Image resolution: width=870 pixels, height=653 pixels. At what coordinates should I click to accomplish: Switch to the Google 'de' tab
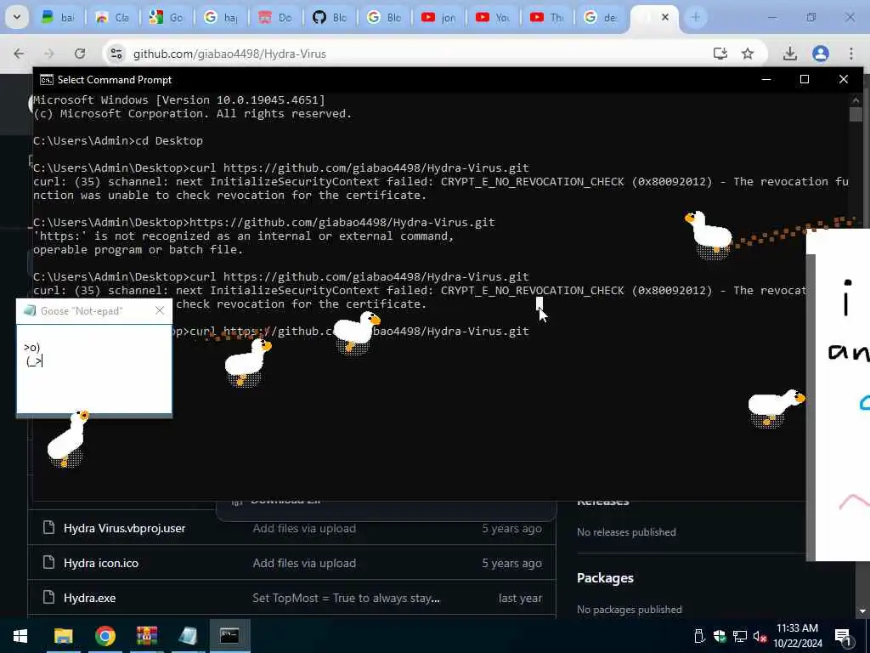(x=602, y=18)
